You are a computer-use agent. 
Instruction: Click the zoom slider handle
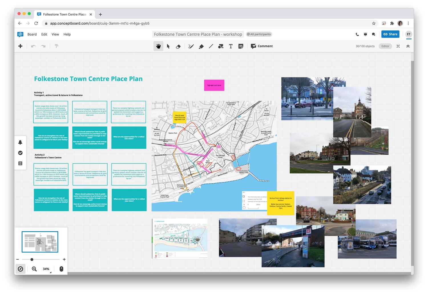coord(32,259)
